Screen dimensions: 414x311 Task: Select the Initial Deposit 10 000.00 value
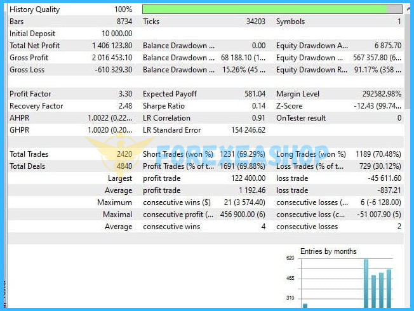click(117, 34)
